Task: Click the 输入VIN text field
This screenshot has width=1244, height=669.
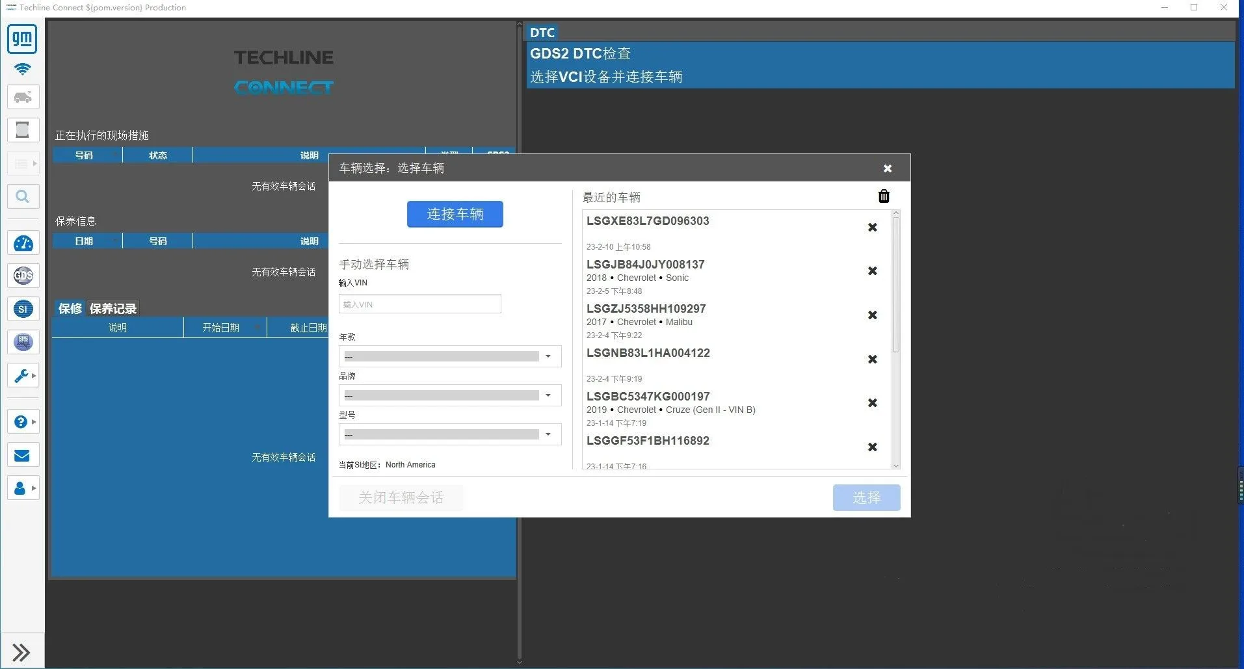Action: pyautogui.click(x=420, y=304)
